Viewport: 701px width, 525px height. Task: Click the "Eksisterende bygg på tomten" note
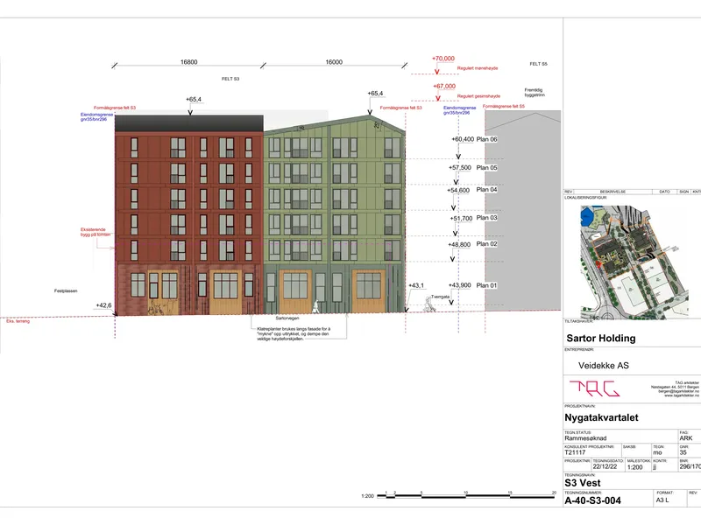(96, 232)
